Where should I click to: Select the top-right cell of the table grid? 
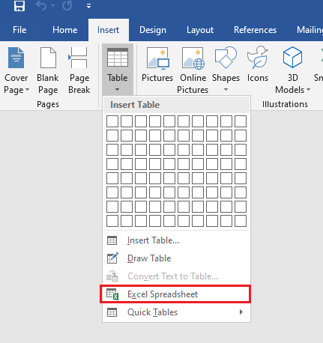click(241, 121)
